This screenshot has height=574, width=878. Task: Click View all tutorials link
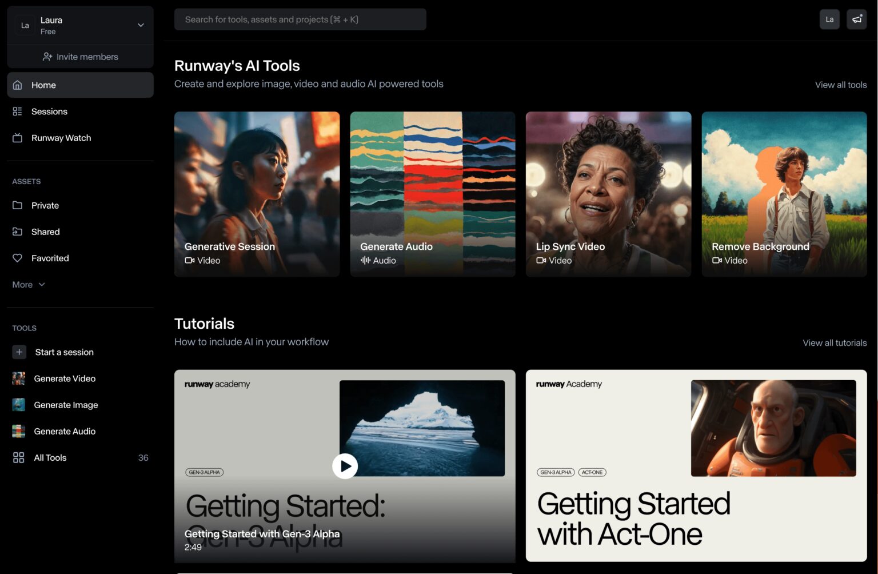[835, 343]
